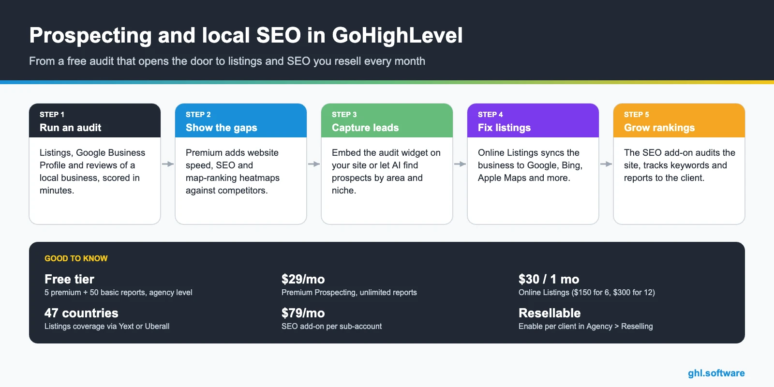Image resolution: width=774 pixels, height=387 pixels.
Task: Click "Listings coverage via Yext or Uberall"
Action: click(107, 326)
